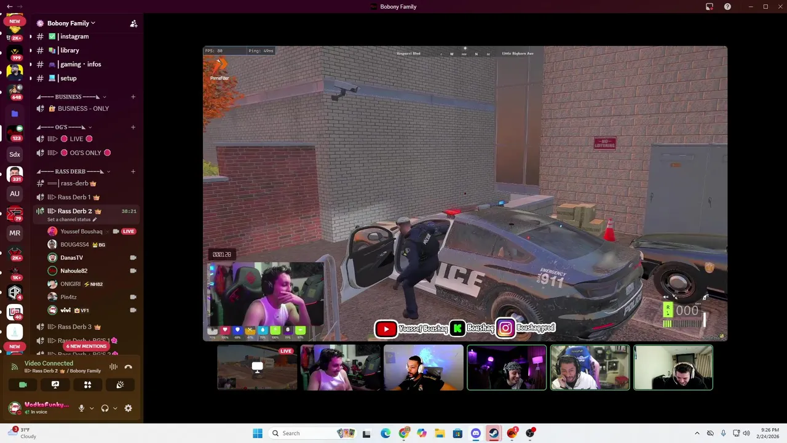Screen dimensions: 787x443
Task: Open the AU server in the server list
Action: [x=15, y=194]
